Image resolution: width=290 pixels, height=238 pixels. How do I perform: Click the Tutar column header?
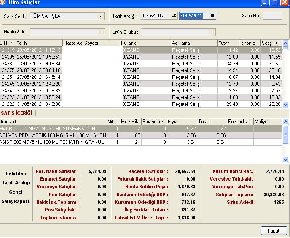(228, 43)
